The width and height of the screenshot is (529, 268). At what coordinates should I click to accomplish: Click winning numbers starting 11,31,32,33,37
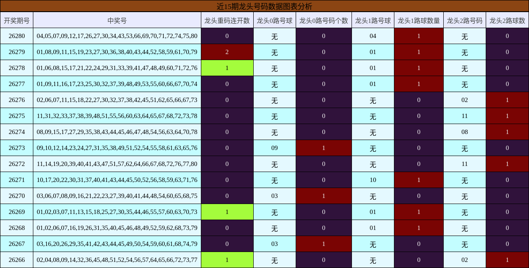point(117,116)
